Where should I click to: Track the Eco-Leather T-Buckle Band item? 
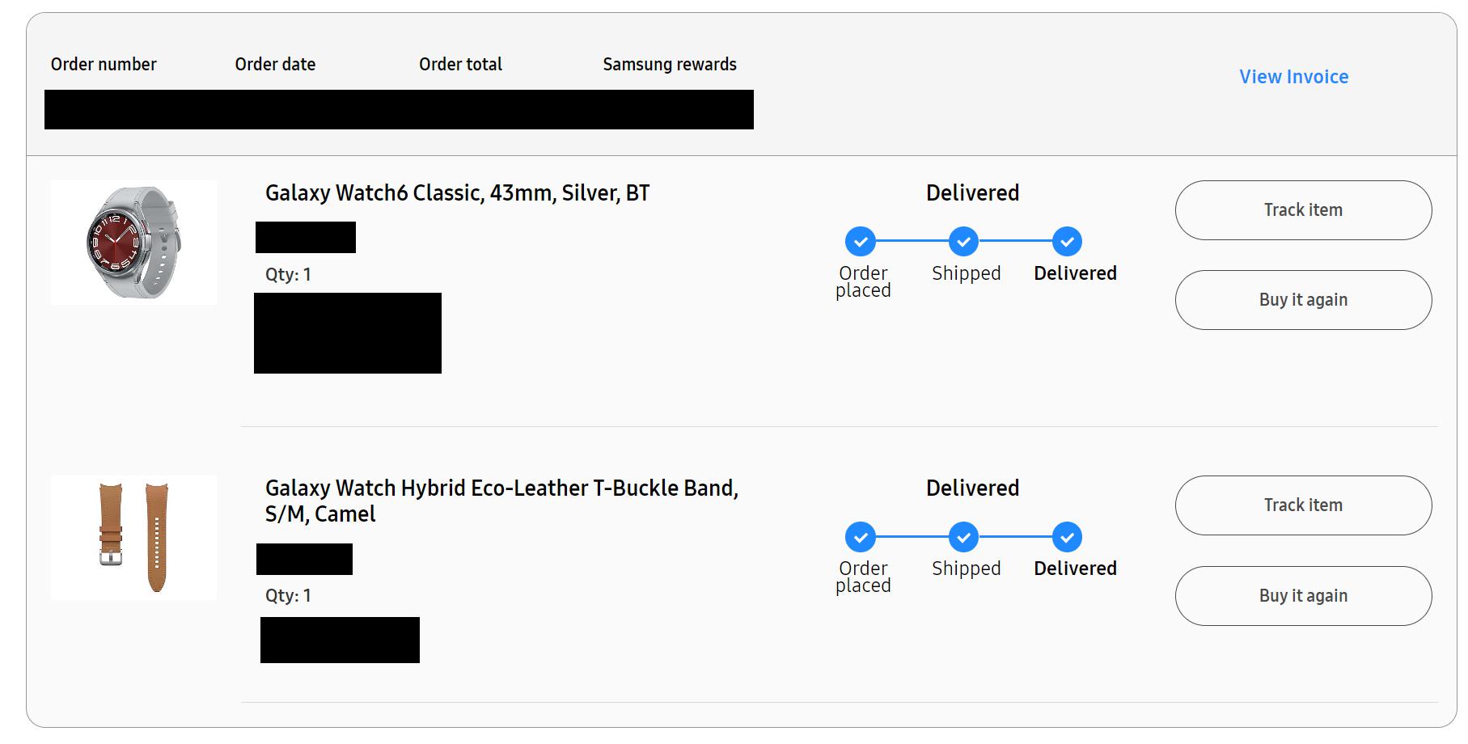pos(1302,505)
